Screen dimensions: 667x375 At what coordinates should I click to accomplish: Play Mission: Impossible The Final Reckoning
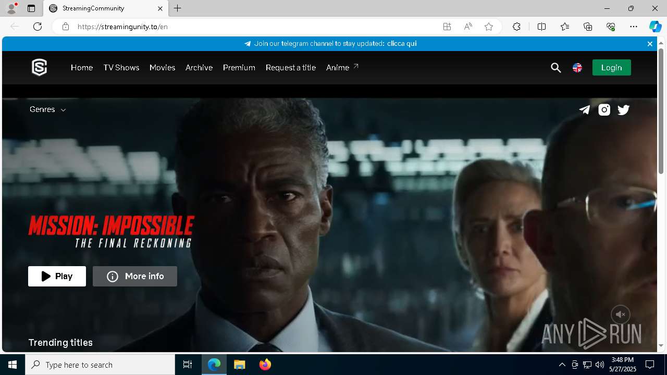click(x=57, y=277)
